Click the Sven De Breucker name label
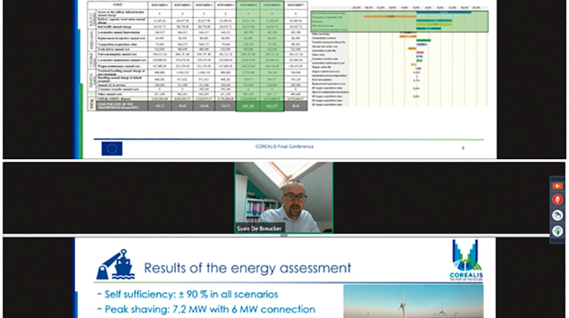The width and height of the screenshot is (569, 318). pyautogui.click(x=258, y=229)
